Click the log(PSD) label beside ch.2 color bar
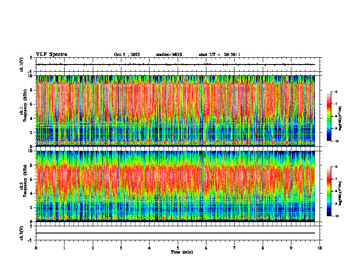Image resolution: width=360 pixels, height=278 pixels. click(x=340, y=194)
